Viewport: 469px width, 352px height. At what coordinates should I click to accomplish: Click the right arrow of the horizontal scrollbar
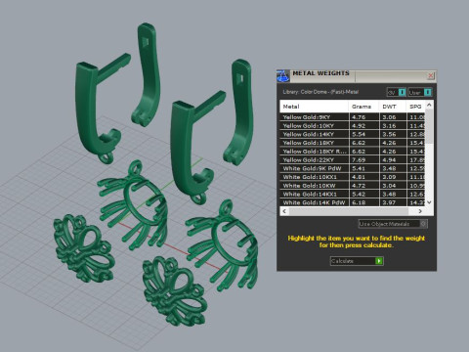420,211
